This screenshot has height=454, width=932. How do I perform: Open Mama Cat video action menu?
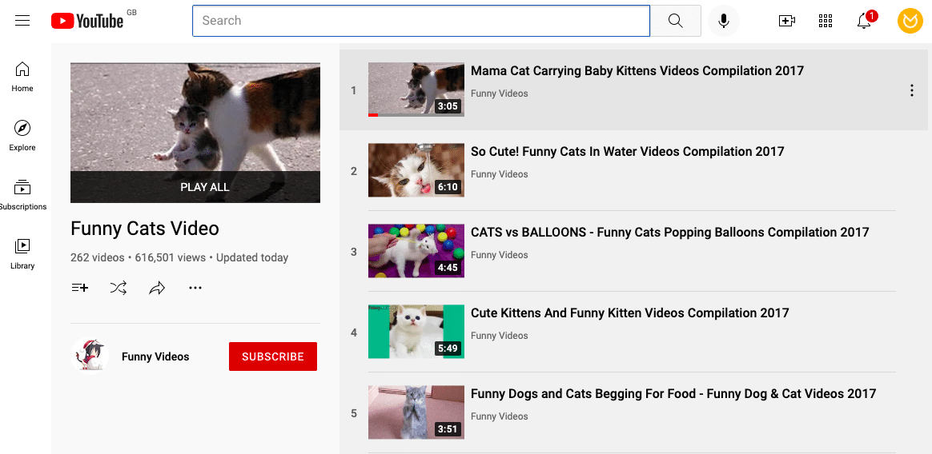912,90
